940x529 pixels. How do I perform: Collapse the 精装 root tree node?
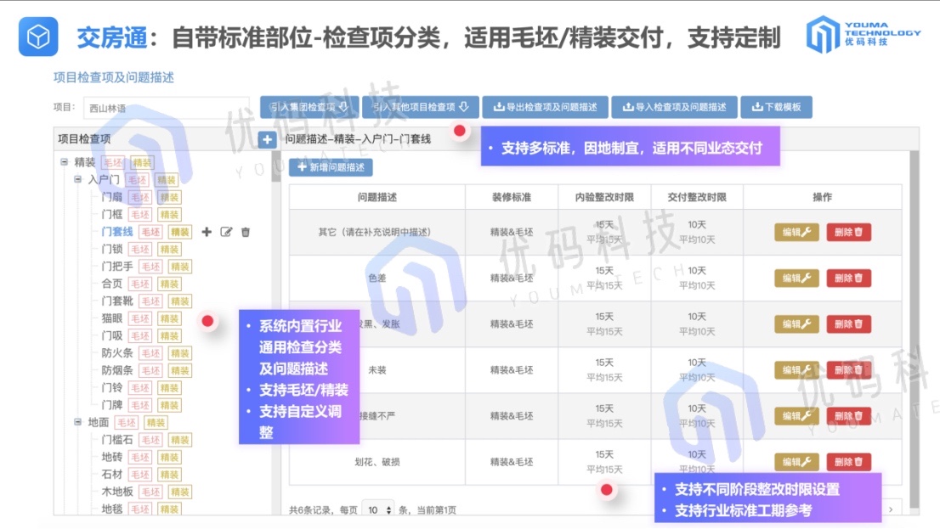(x=65, y=162)
